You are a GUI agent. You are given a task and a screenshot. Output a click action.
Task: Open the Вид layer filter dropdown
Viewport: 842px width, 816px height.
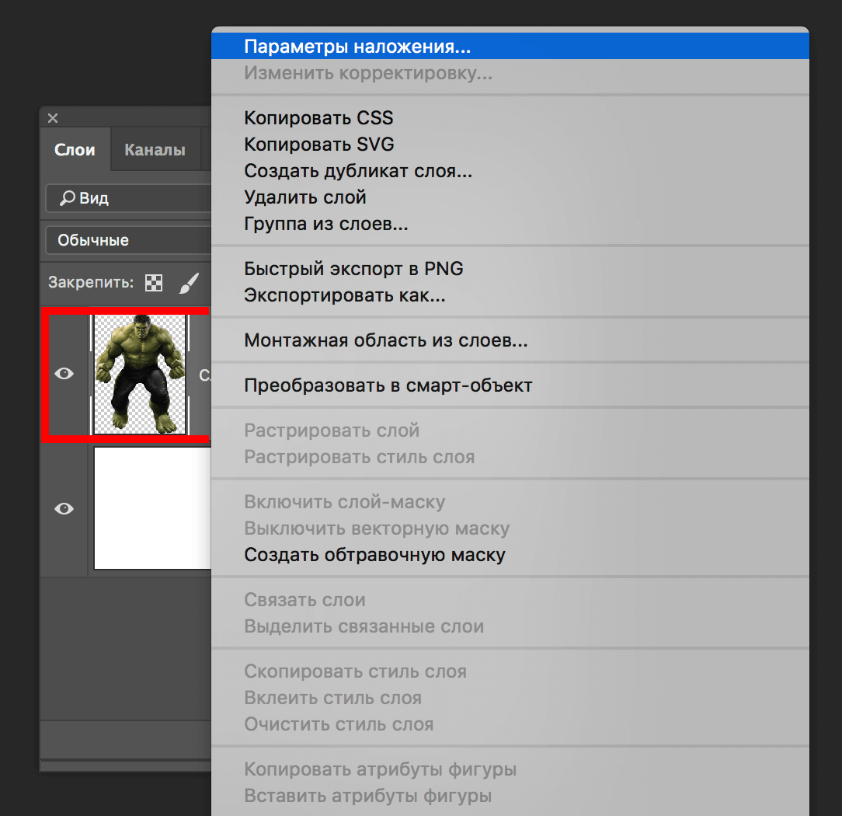(128, 198)
